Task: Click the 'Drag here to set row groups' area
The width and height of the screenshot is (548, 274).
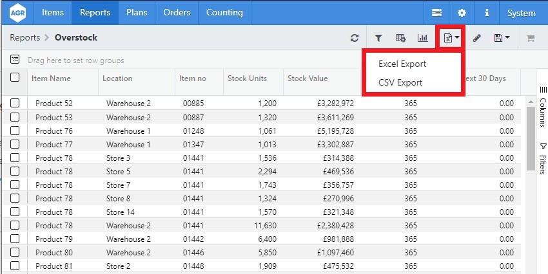Action: pos(76,60)
